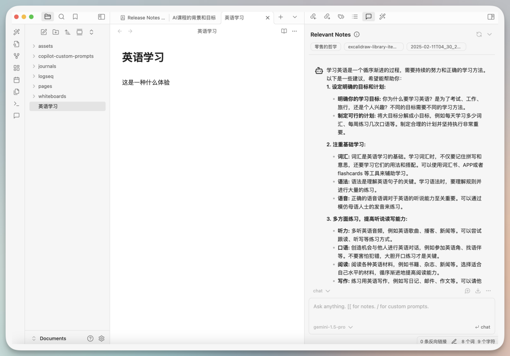Open the magic wand sidebar tab
510x356 pixels.
click(x=382, y=17)
